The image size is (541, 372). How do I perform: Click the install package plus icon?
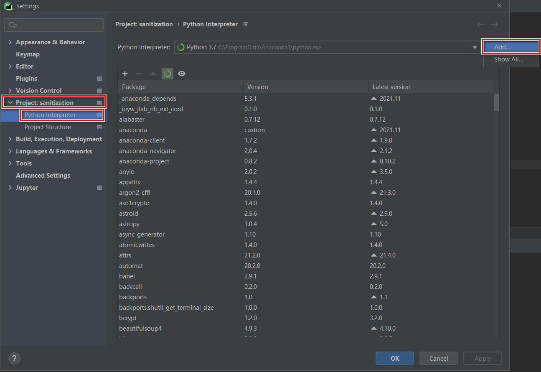[125, 74]
